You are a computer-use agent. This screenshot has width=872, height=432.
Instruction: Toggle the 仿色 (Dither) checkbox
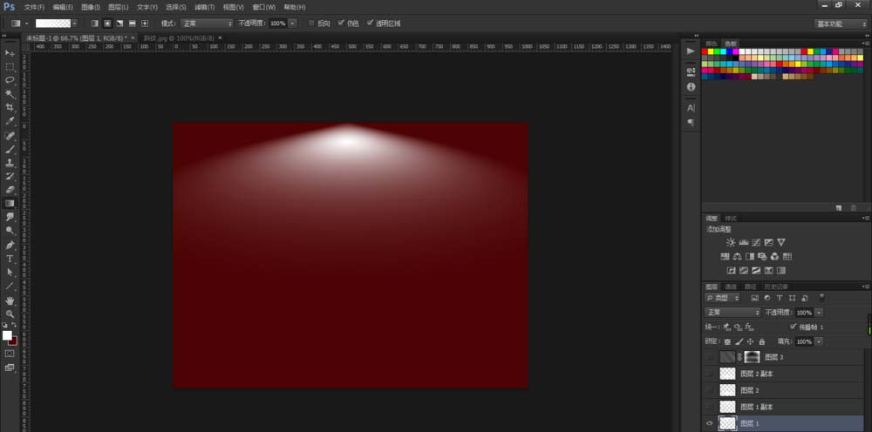coord(341,23)
